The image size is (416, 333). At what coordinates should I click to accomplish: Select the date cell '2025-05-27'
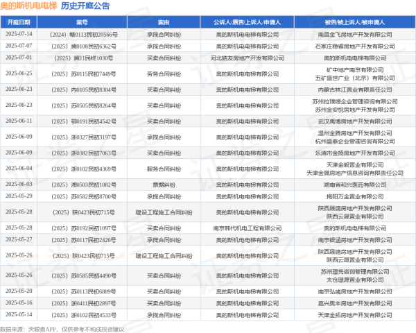(19, 239)
